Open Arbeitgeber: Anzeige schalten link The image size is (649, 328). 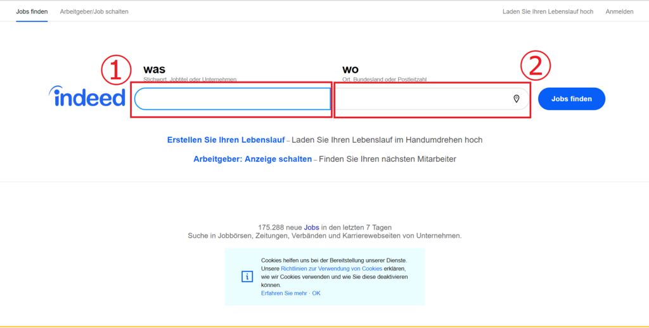pyautogui.click(x=252, y=159)
